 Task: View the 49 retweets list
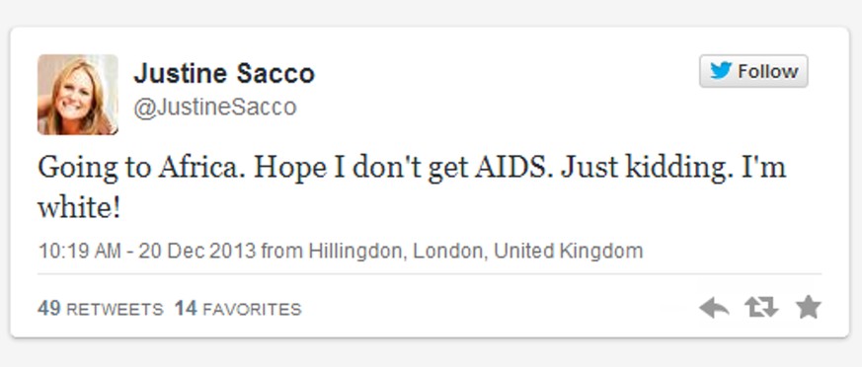click(101, 308)
